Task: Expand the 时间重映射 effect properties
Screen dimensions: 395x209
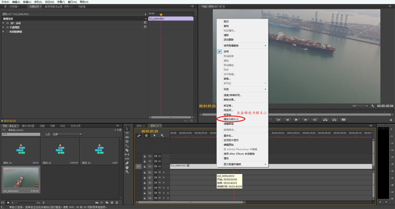Action: point(3,32)
